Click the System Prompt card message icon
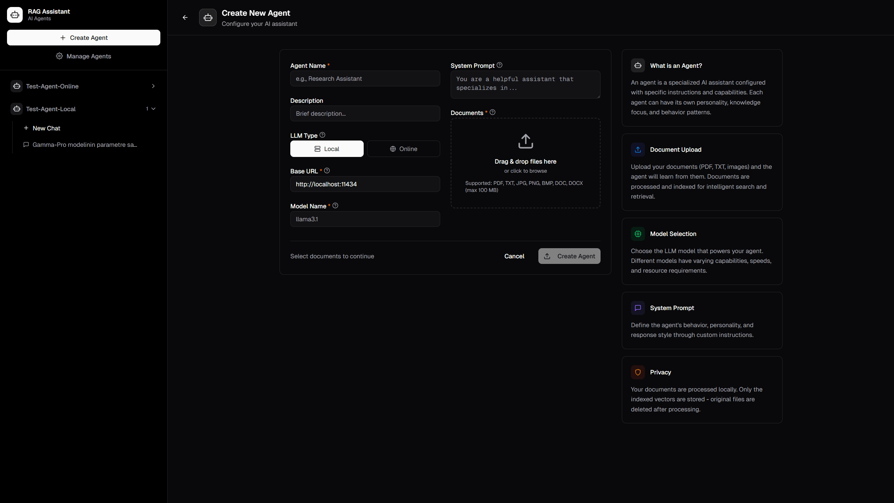This screenshot has width=894, height=503. click(x=638, y=308)
